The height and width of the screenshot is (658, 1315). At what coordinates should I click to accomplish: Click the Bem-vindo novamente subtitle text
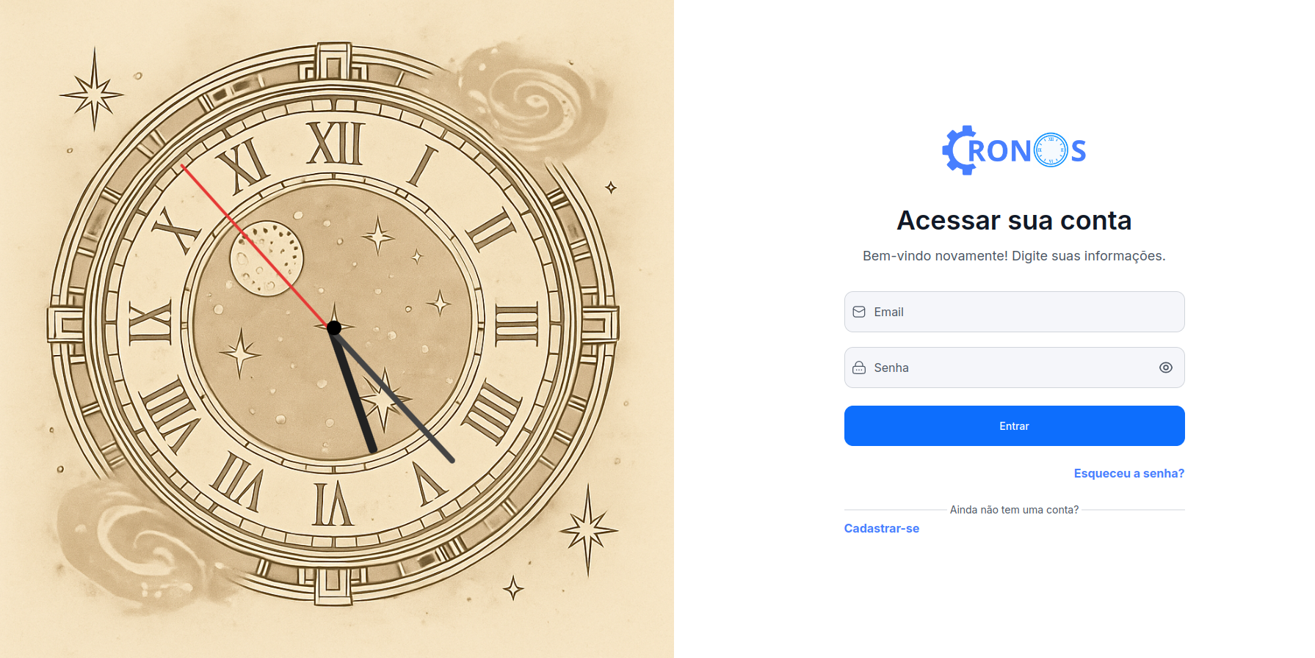(1014, 256)
